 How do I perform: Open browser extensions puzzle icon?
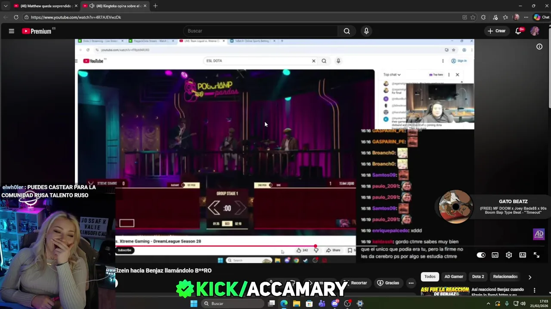point(483,17)
